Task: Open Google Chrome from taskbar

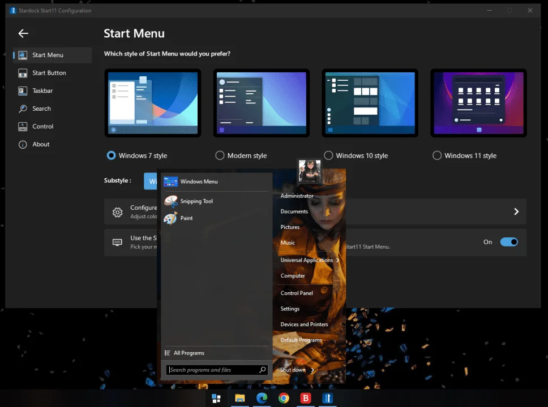Action: coord(284,399)
